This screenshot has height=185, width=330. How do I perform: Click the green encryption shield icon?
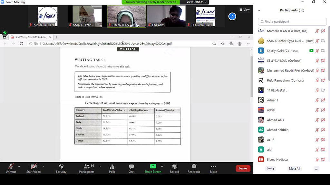(x=5, y=33)
